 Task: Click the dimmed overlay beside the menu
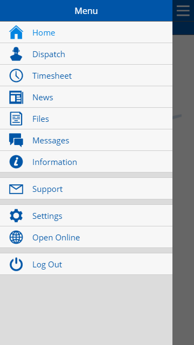(x=183, y=189)
